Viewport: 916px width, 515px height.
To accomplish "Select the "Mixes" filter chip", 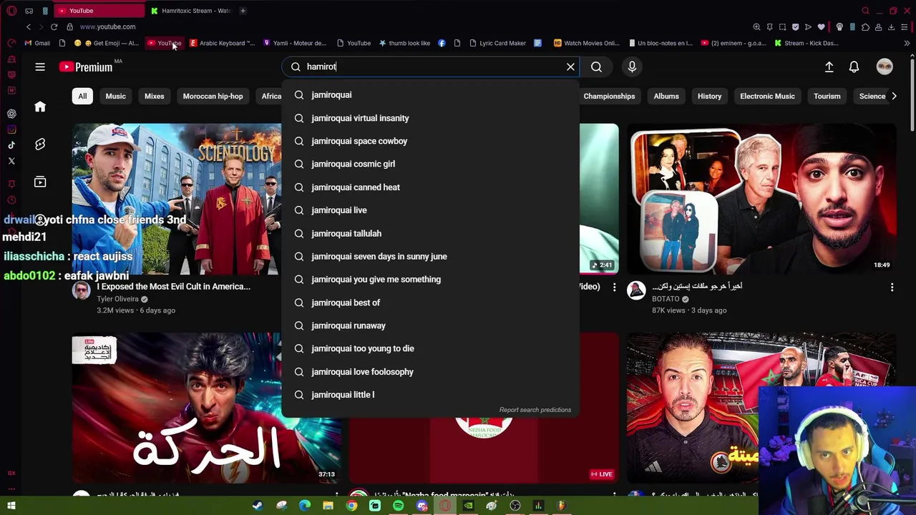I will [x=154, y=96].
